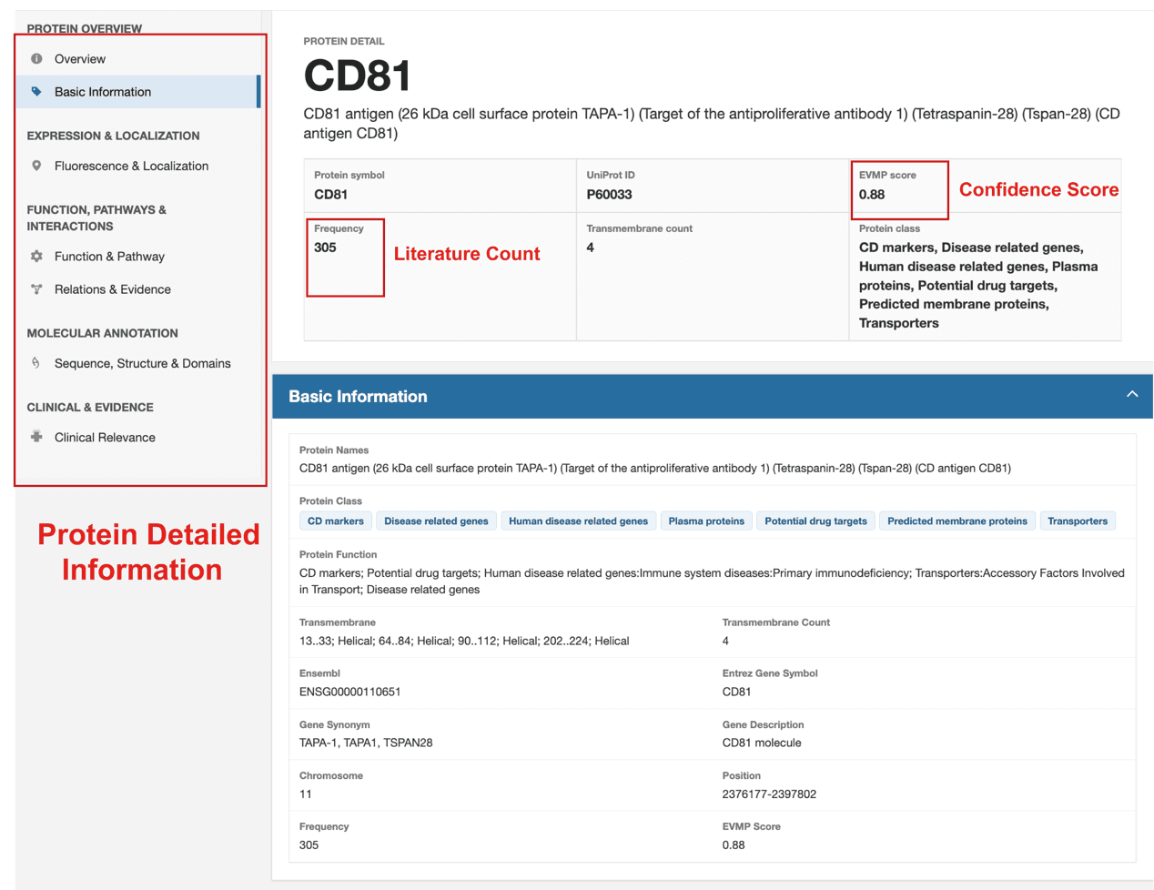Click Transmembrane regions 13..33 Helical text
Viewport: 1154px width, 890px height.
coord(464,641)
